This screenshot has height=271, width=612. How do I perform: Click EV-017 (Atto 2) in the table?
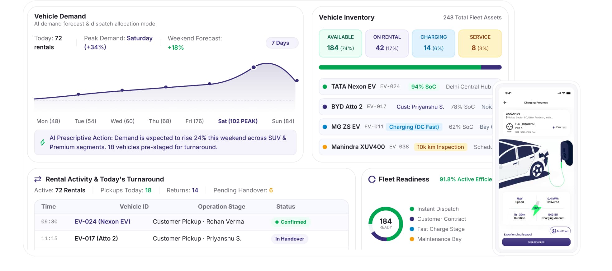(x=96, y=238)
